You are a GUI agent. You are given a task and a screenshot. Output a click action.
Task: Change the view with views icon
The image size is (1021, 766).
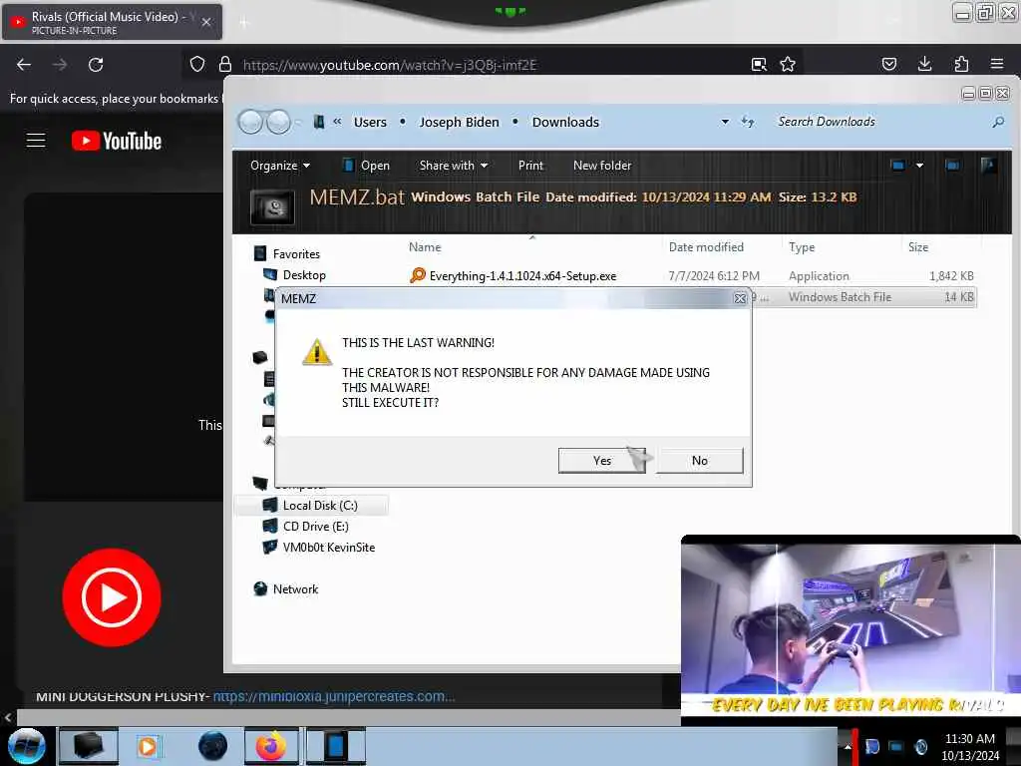898,166
